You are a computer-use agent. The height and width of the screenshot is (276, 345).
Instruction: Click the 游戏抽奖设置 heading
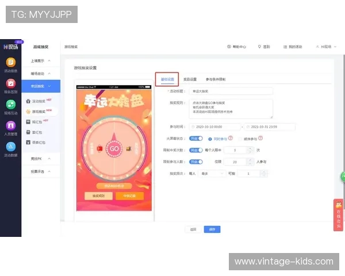[85, 68]
